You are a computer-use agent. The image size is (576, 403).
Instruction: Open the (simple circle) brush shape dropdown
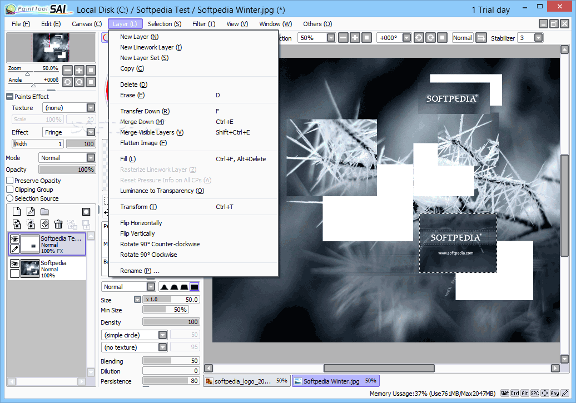(x=163, y=335)
